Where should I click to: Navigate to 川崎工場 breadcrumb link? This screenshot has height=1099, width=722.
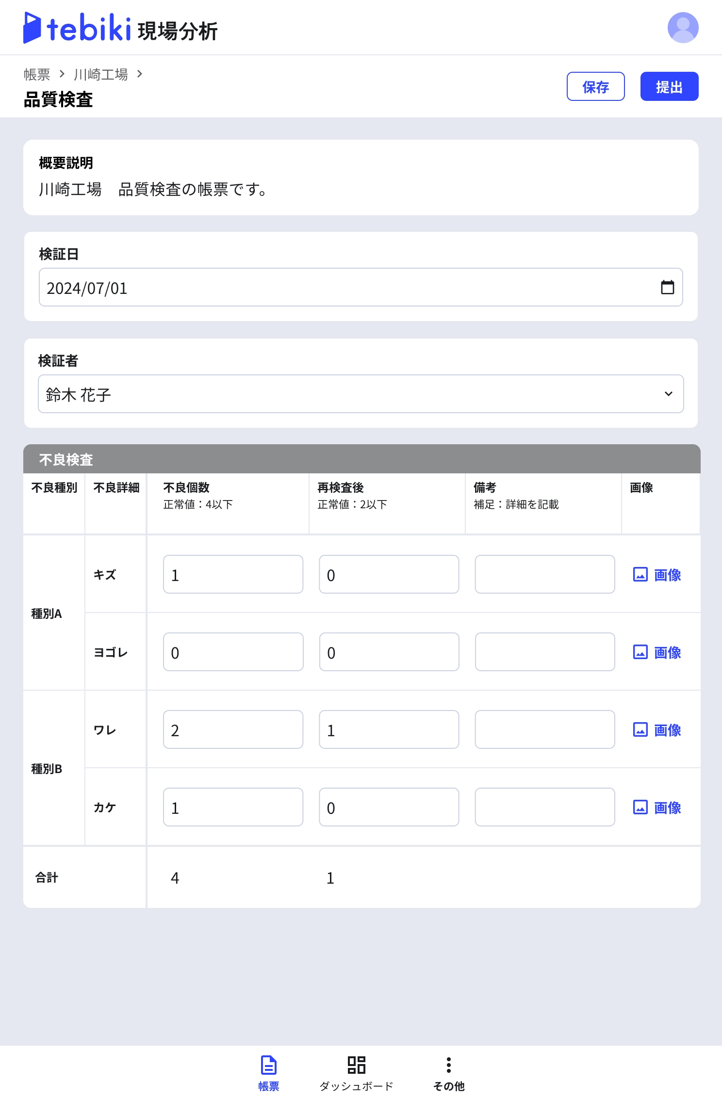(100, 75)
